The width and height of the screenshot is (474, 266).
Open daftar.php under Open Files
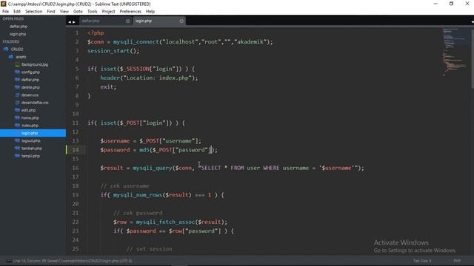[x=18, y=27]
